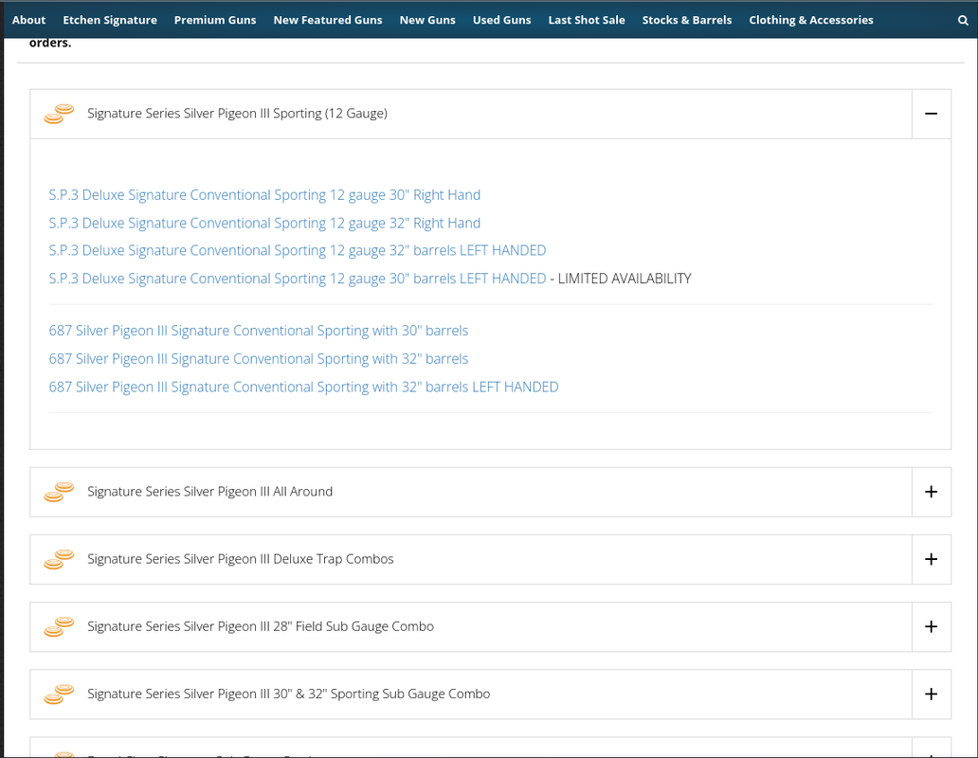Open Stocks & Barrels menu

coord(687,20)
